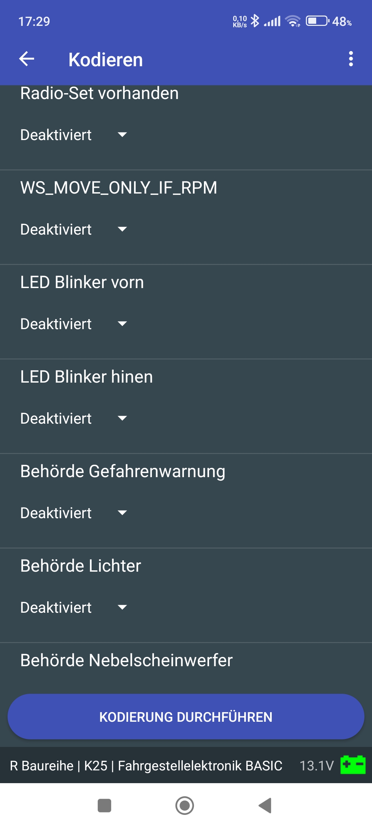Open the Behörde Gefahrenwarnung dropdown
372x828 pixels.
73,513
